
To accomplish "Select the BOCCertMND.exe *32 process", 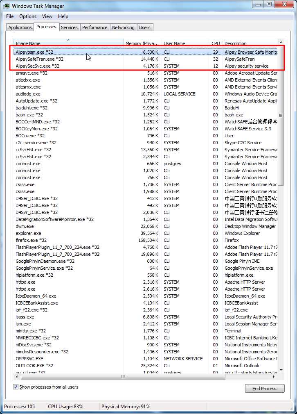I will 146,122.
